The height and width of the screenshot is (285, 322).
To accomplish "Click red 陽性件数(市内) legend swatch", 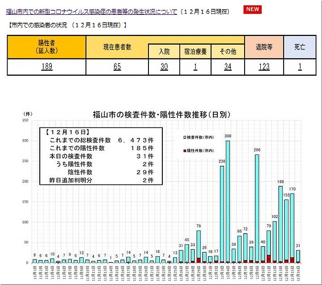I will 185,151.
